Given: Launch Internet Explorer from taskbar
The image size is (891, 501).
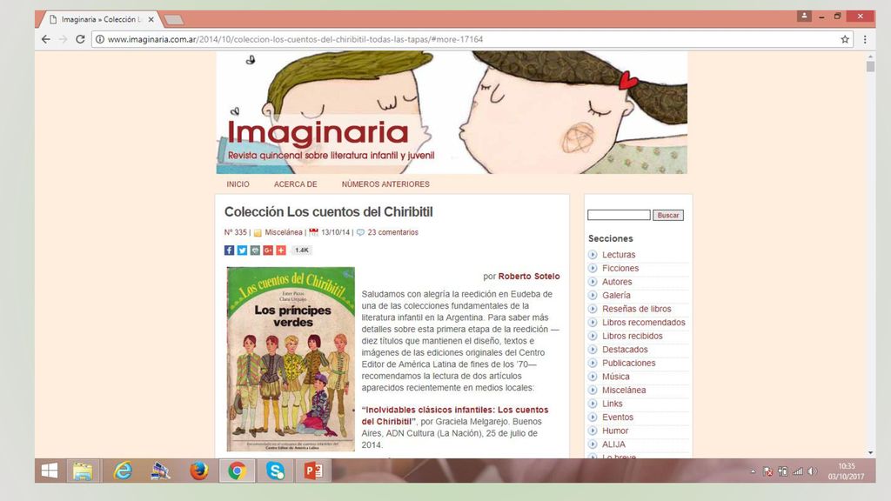Looking at the screenshot, I should [x=122, y=471].
